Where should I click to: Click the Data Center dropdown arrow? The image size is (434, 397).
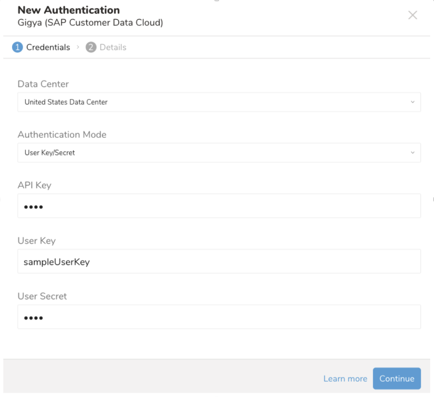(412, 102)
